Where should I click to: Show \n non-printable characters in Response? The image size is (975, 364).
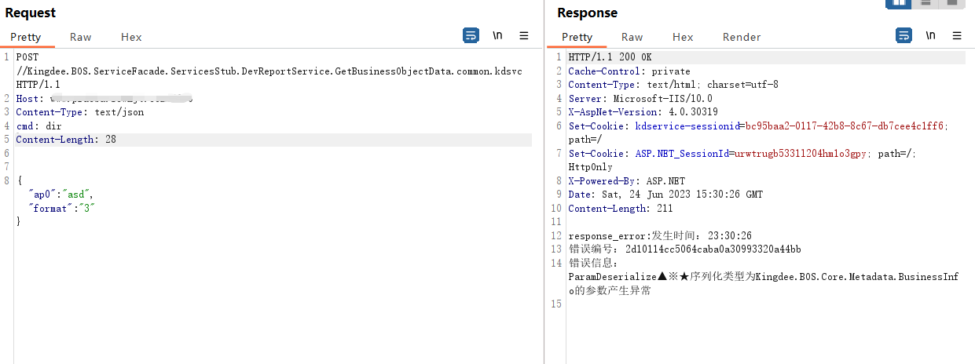coord(931,35)
